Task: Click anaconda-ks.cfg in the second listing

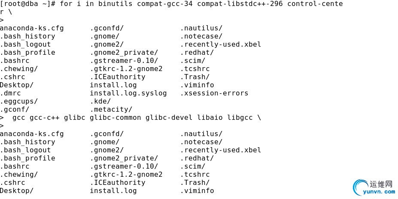Action: point(32,134)
